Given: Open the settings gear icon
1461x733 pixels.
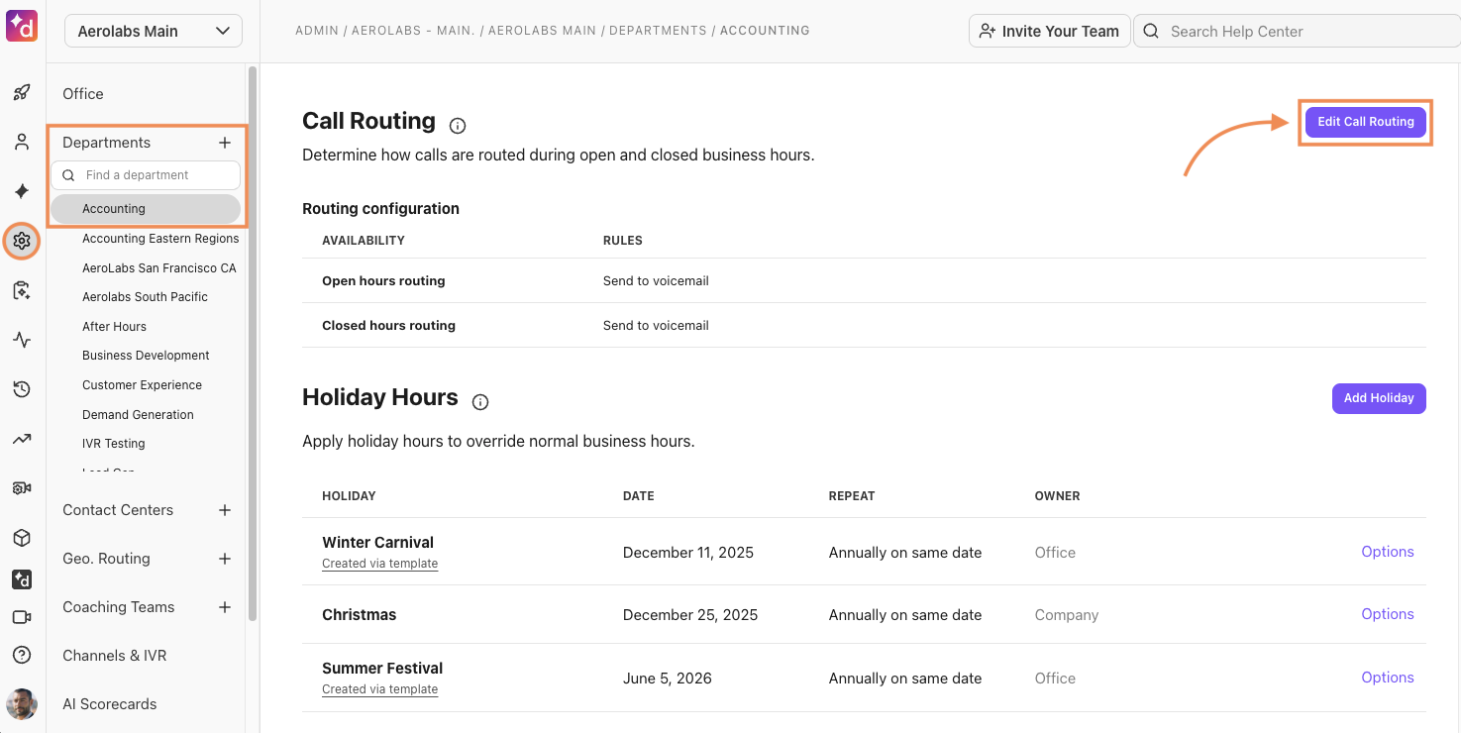Looking at the screenshot, I should 22,241.
